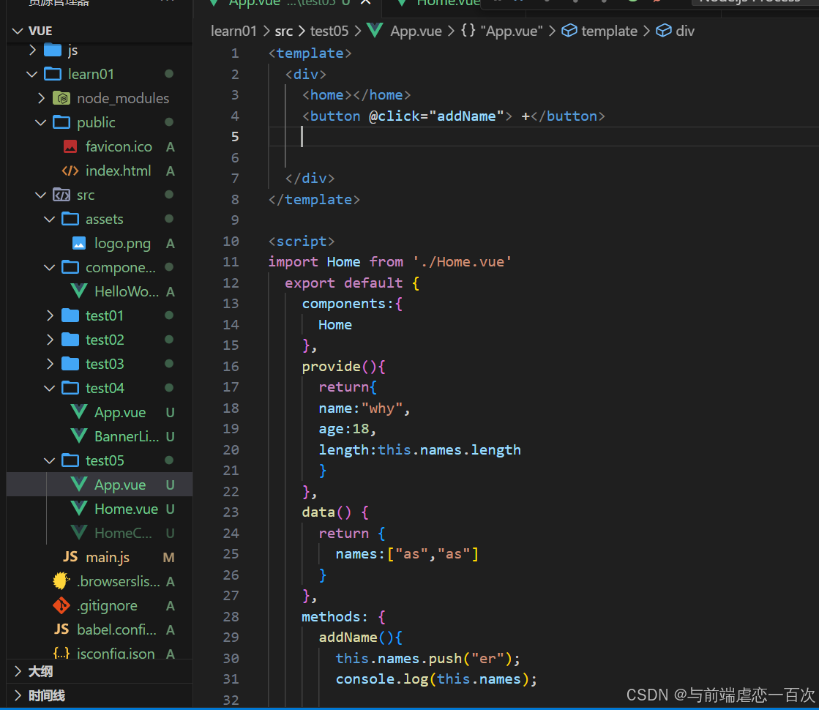Click the main.js JS file icon
The height and width of the screenshot is (710, 819).
pos(70,557)
